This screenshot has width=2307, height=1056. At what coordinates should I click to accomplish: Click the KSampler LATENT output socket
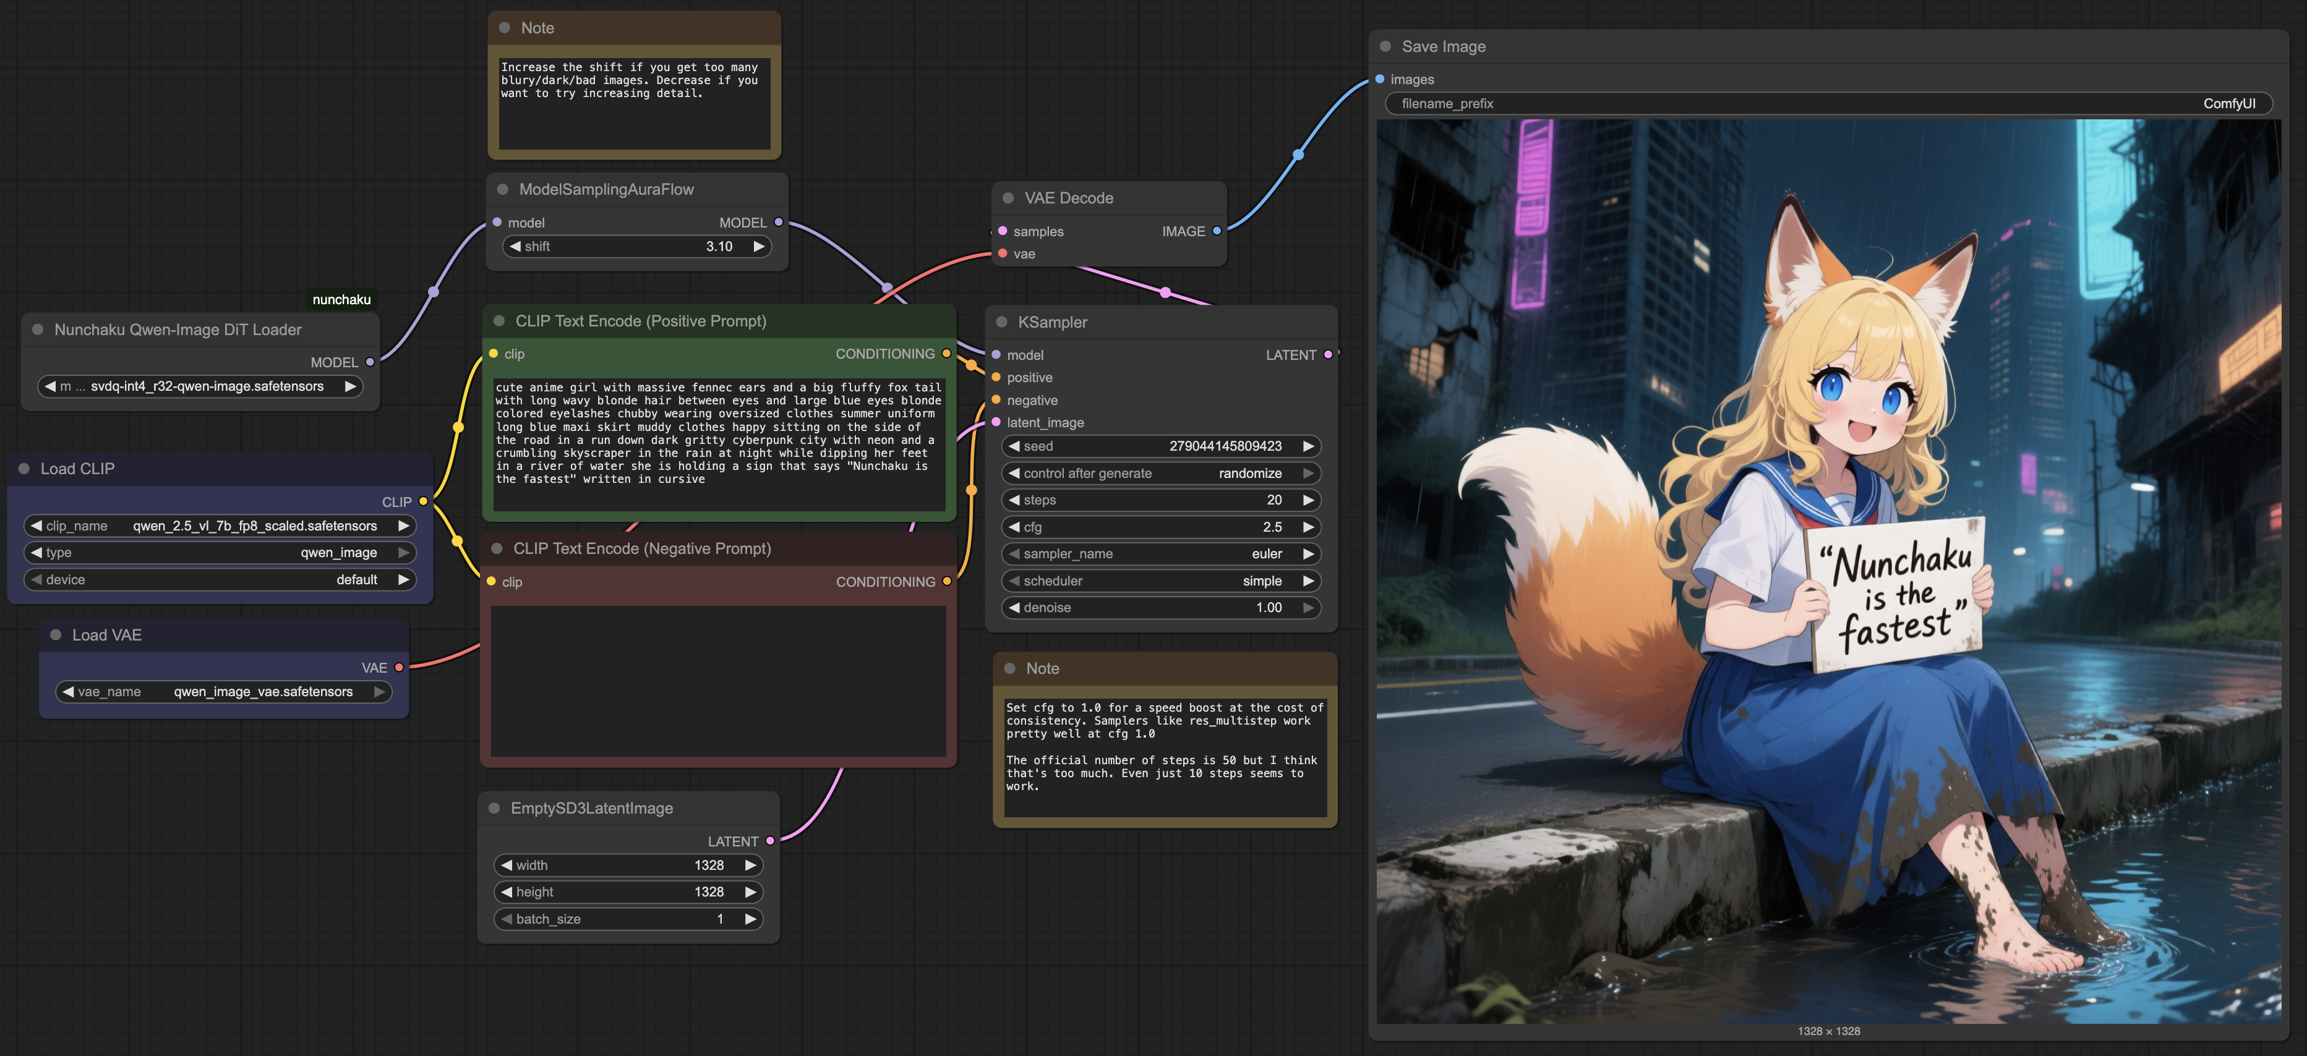click(1327, 354)
